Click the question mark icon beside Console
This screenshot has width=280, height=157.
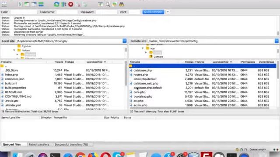(x=151, y=57)
